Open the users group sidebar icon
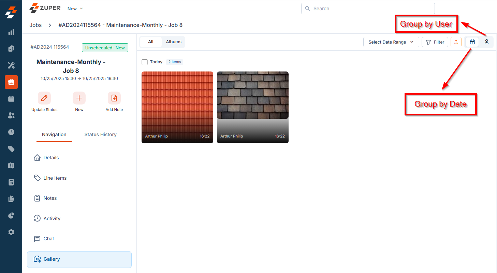The width and height of the screenshot is (497, 273). pos(11,115)
